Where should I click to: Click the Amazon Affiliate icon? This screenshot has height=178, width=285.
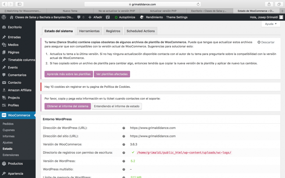click(4, 90)
